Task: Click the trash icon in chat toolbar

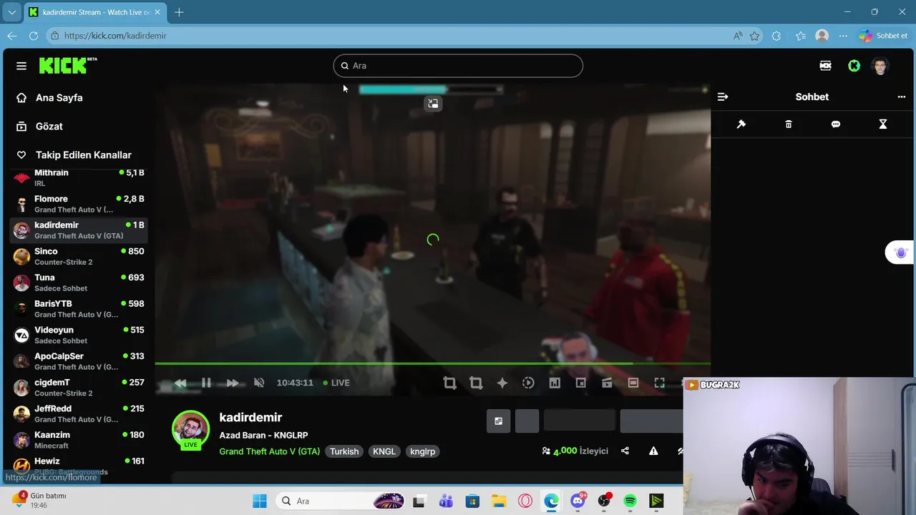Action: pyautogui.click(x=789, y=124)
